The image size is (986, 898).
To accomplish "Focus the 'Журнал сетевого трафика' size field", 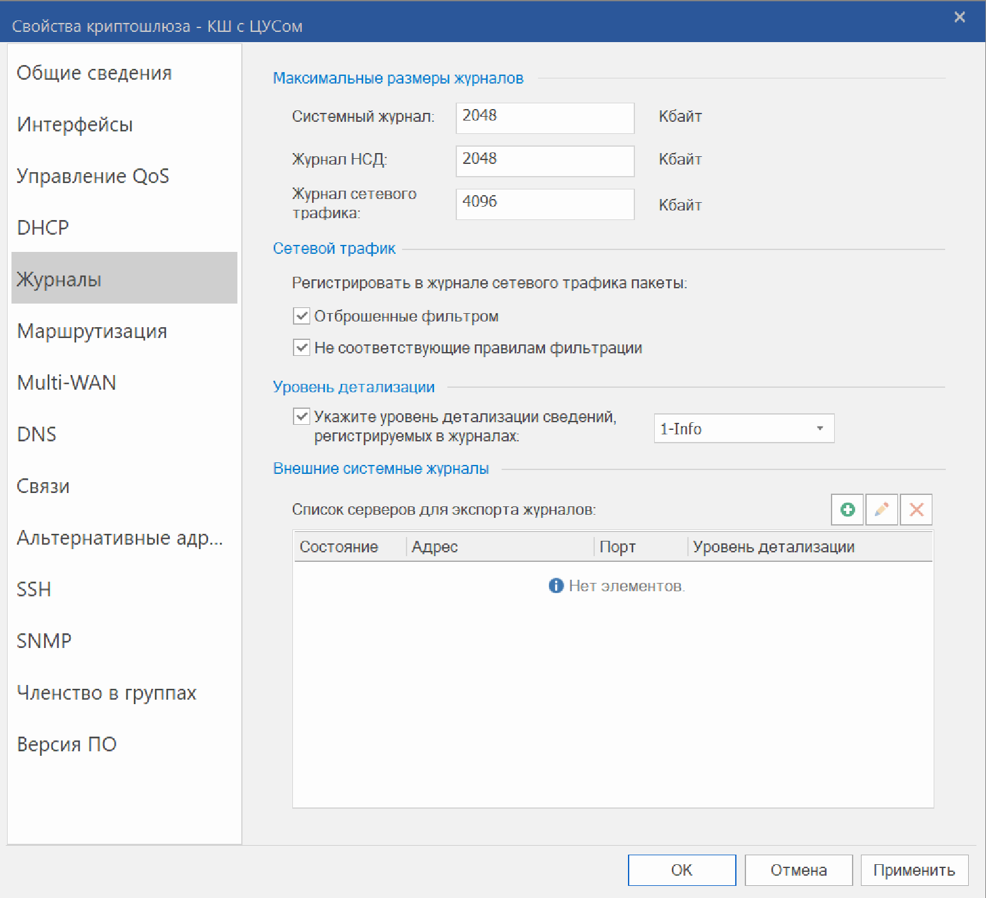I will click(x=544, y=204).
